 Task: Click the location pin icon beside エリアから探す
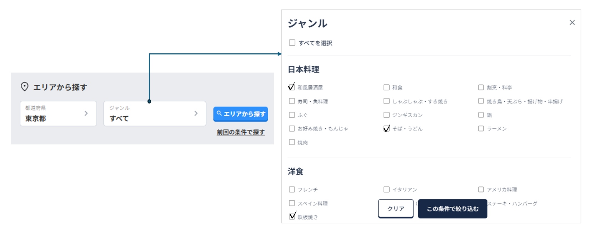coord(25,86)
